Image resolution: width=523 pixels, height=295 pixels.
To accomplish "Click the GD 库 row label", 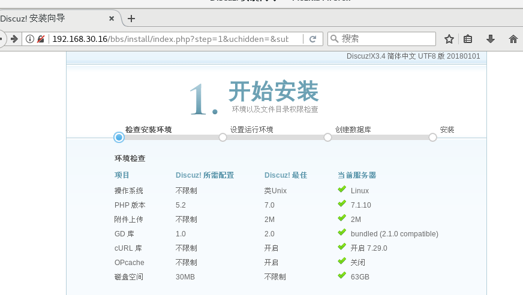I will click(124, 234).
